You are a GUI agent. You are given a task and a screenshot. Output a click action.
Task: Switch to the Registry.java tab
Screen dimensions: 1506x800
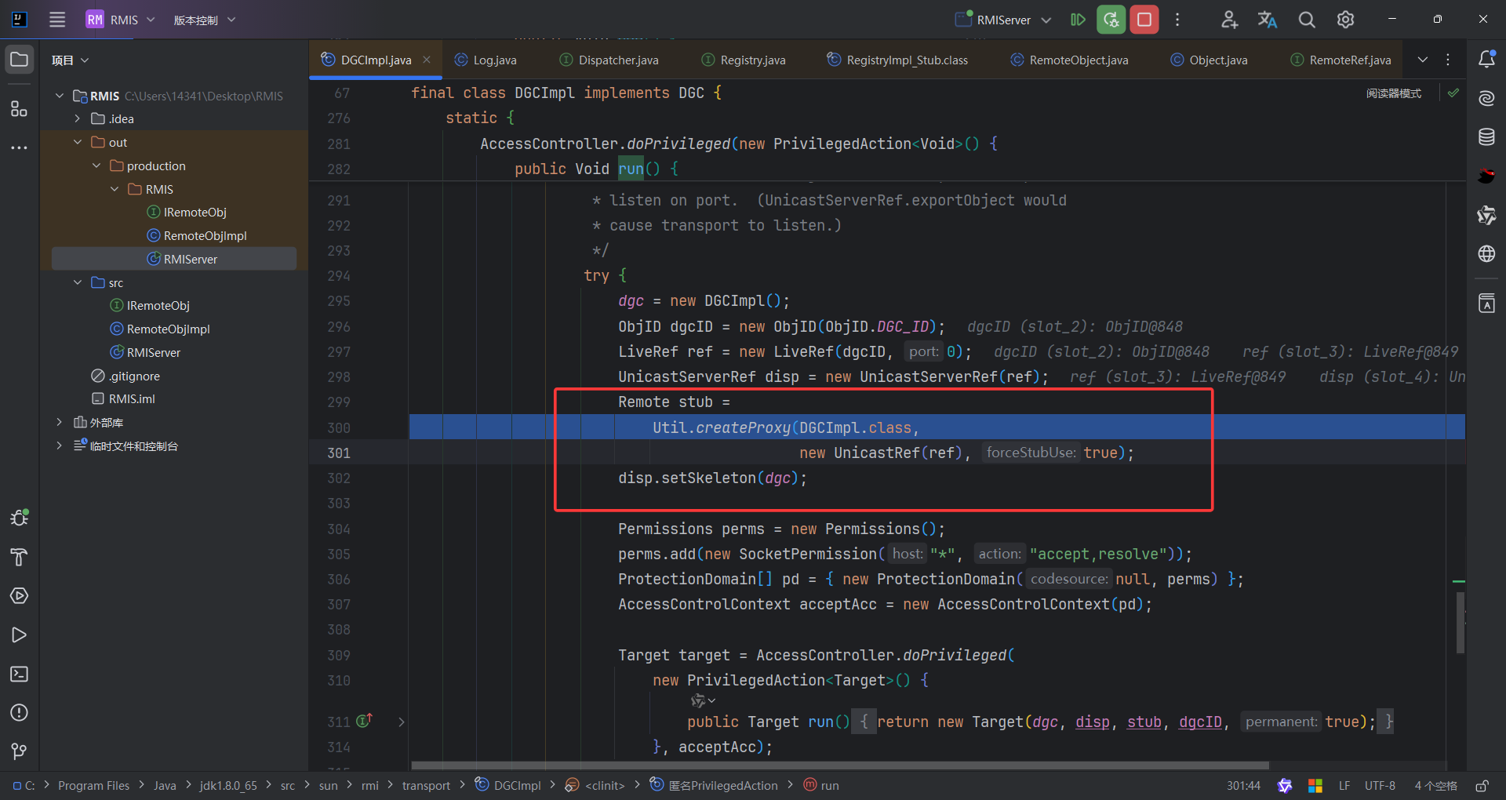click(x=744, y=60)
